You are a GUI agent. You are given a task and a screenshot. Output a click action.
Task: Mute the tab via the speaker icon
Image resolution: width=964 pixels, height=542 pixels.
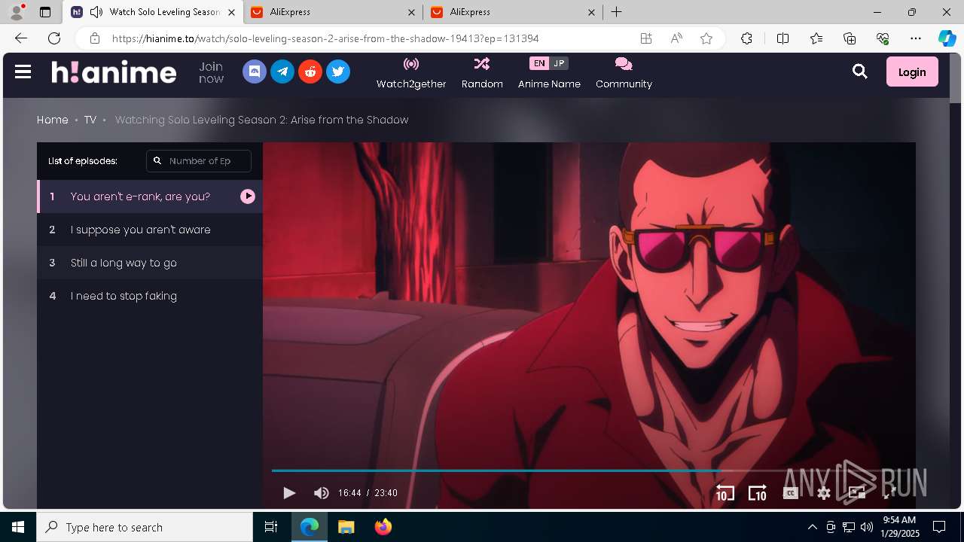[96, 12]
